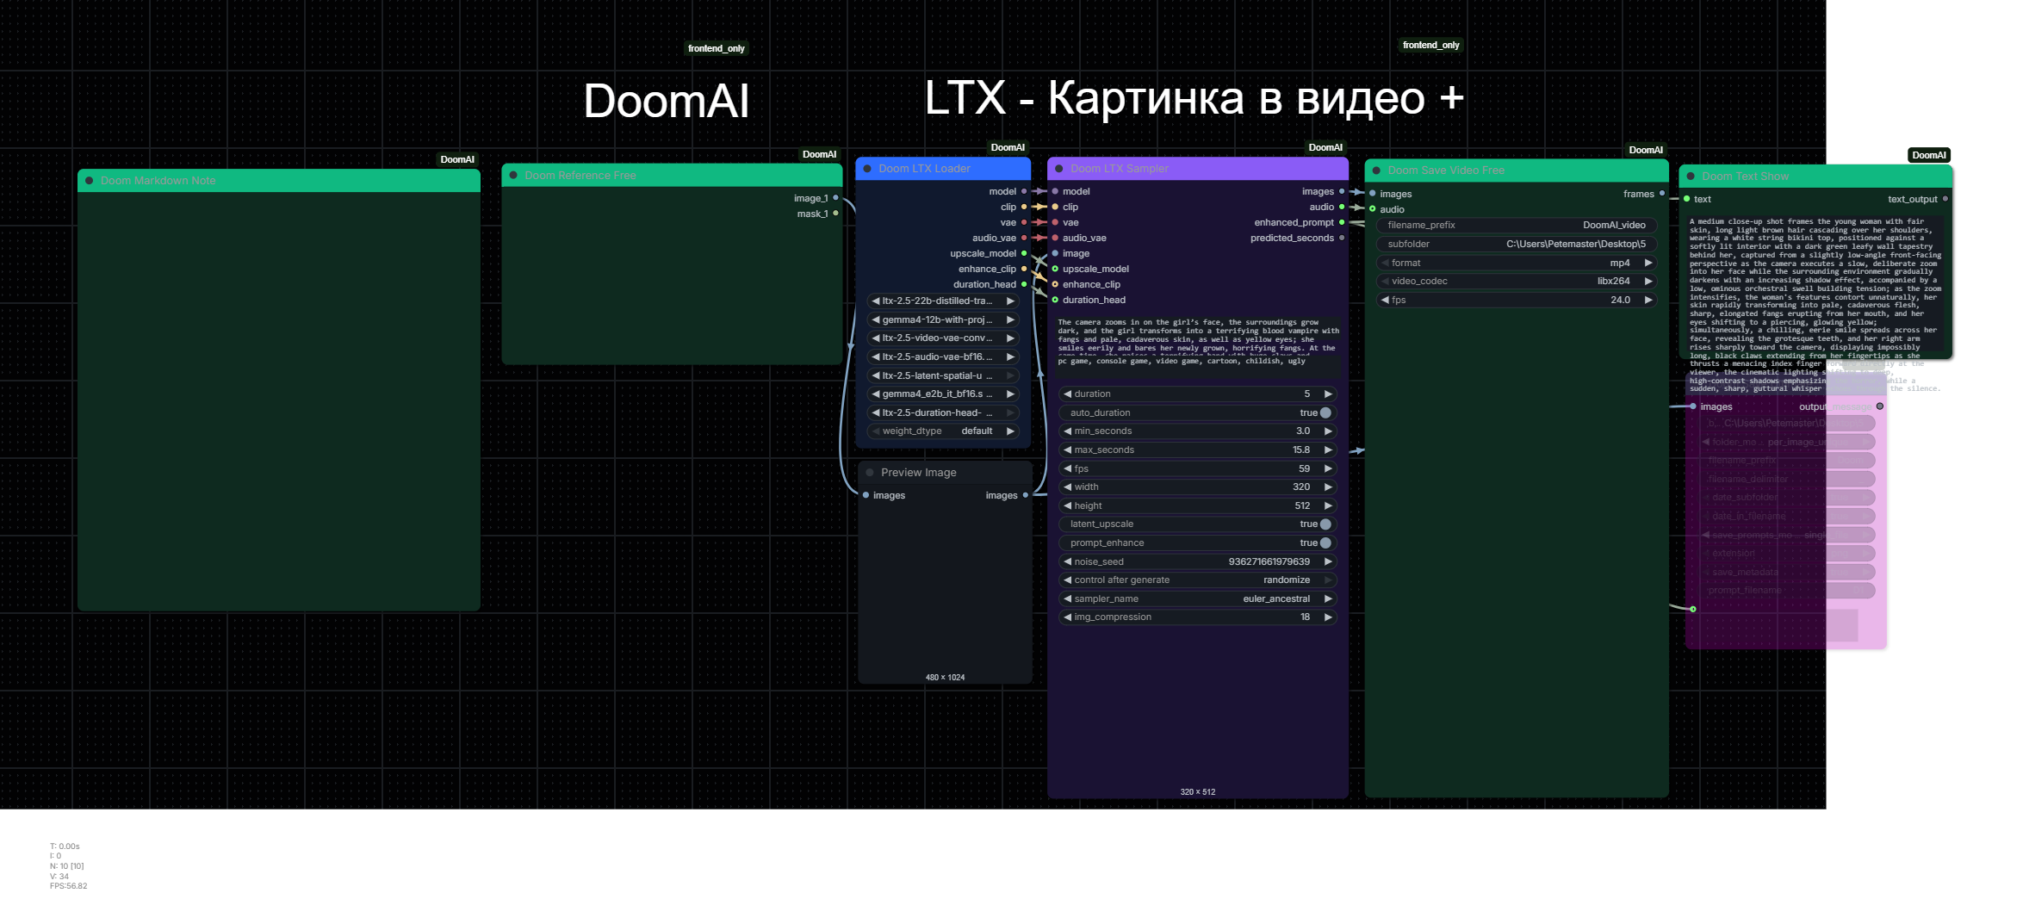Image resolution: width=2029 pixels, height=899 pixels.
Task: Collapse the Doom Reference Free node via title dot
Action: (513, 176)
